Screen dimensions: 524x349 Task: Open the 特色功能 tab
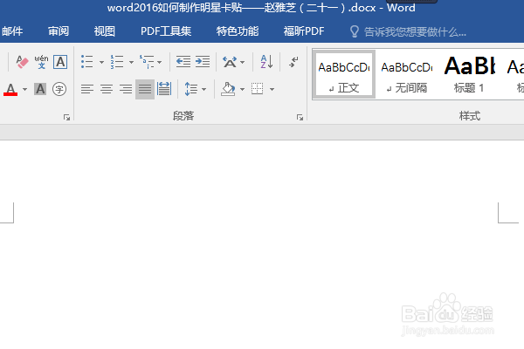(238, 31)
